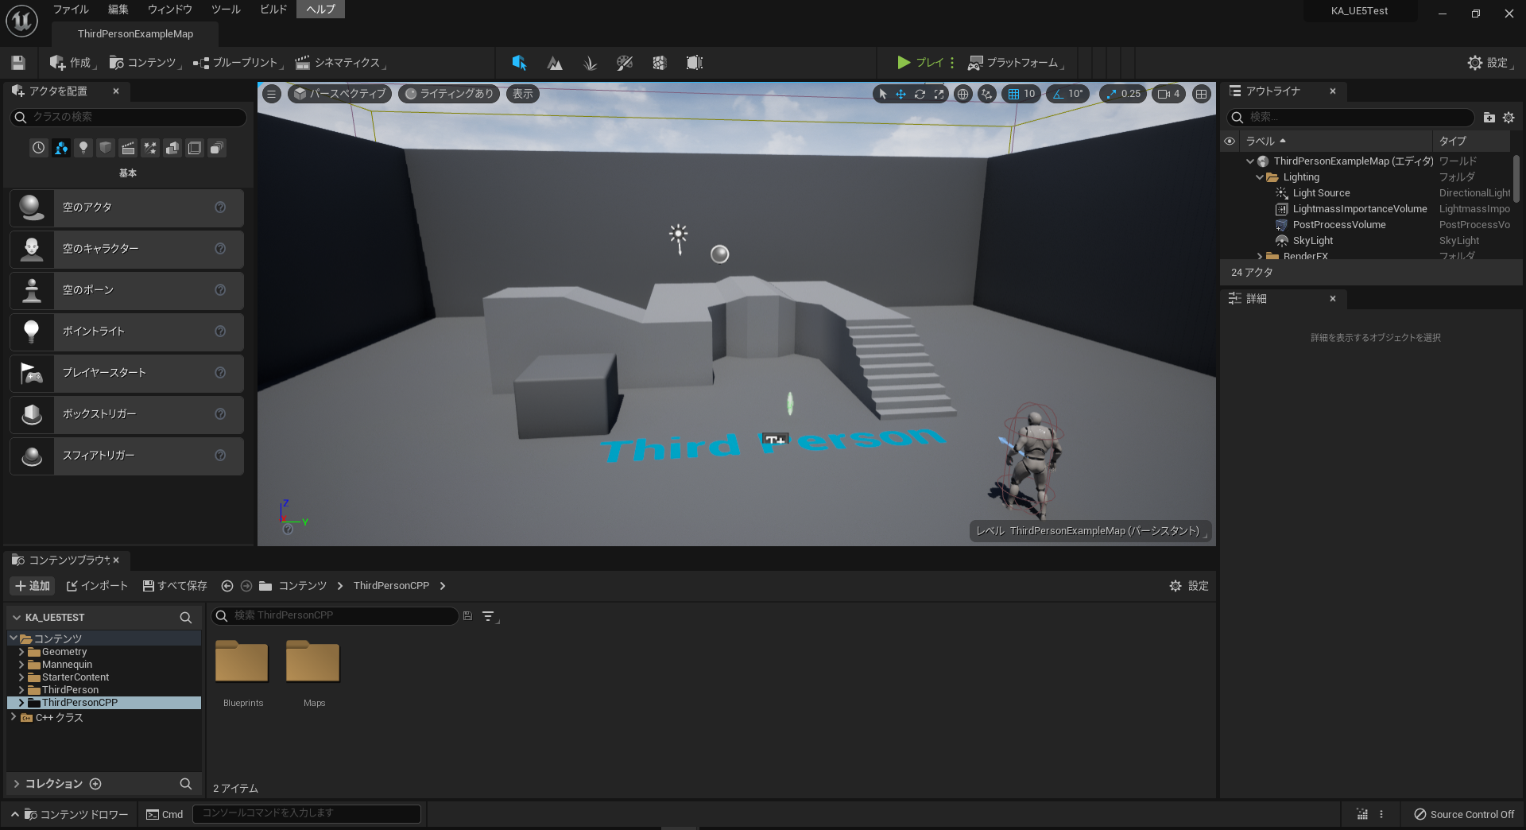Switch to Fracture mode icon

click(x=660, y=63)
